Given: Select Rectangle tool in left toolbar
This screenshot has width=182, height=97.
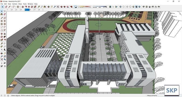Looking at the screenshot, I should pos(2,21).
